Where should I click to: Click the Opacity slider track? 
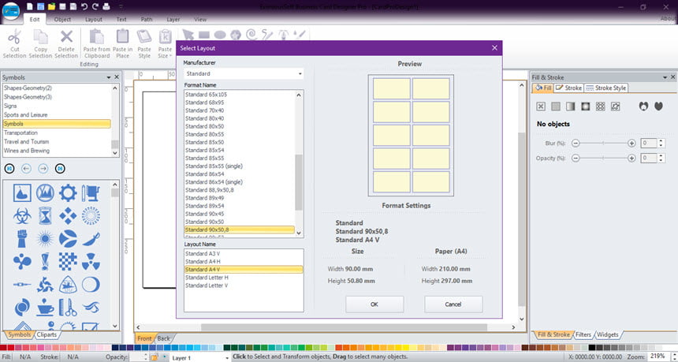click(603, 158)
